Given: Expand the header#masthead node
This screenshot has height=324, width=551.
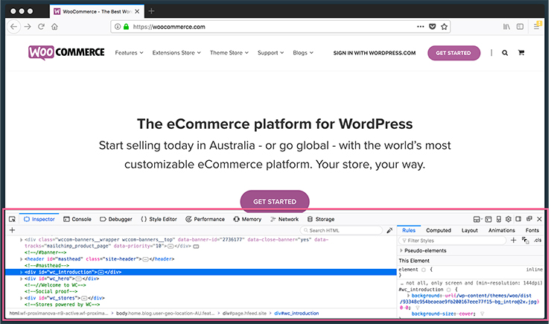Looking at the screenshot, I should 22,259.
